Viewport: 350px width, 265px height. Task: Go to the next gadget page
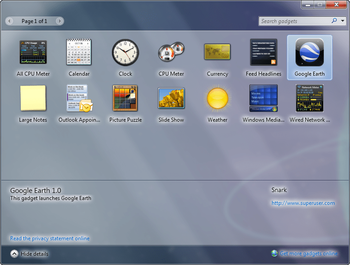[x=60, y=21]
